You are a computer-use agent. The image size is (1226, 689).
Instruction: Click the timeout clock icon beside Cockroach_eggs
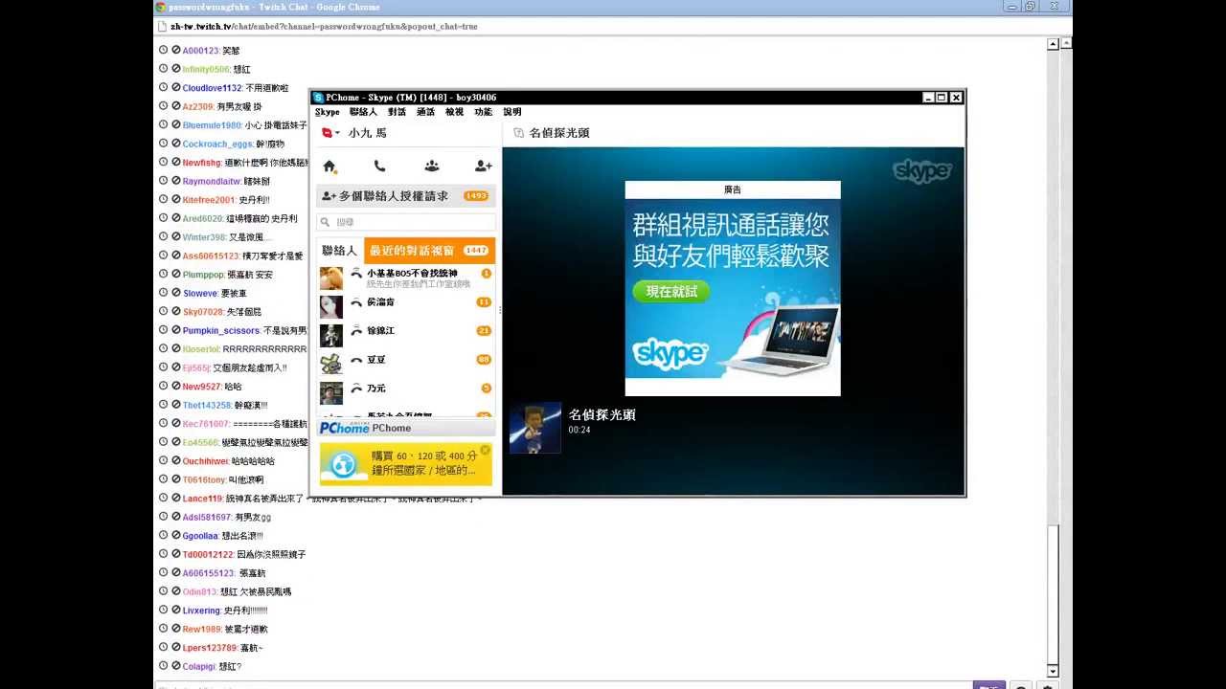coord(164,144)
